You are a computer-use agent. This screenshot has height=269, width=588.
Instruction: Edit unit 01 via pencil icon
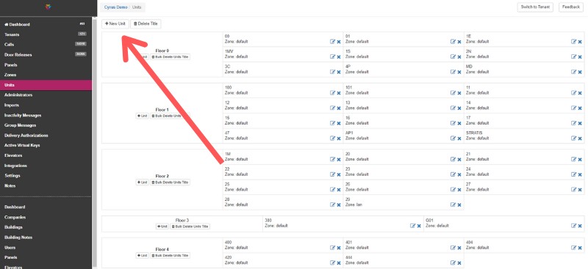(453, 42)
